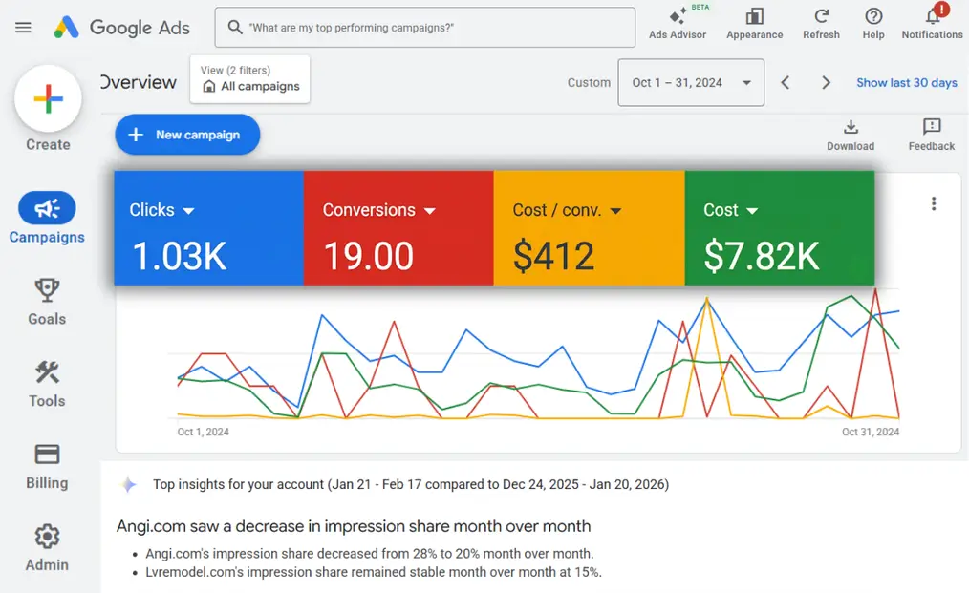This screenshot has height=593, width=969.
Task: Open the hamburger navigation menu
Action: [23, 27]
